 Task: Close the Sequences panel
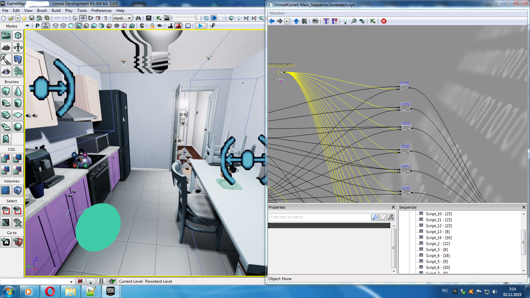[x=524, y=207]
